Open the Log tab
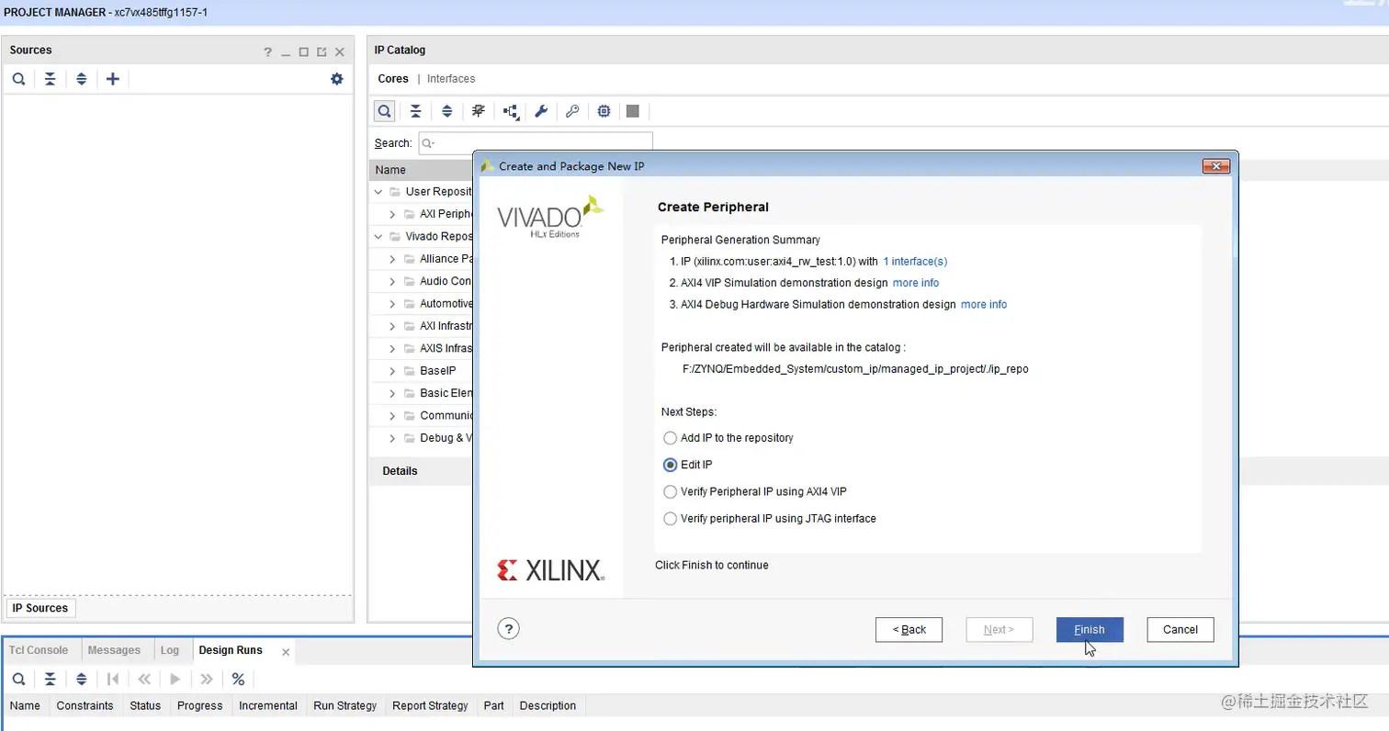 click(x=170, y=650)
